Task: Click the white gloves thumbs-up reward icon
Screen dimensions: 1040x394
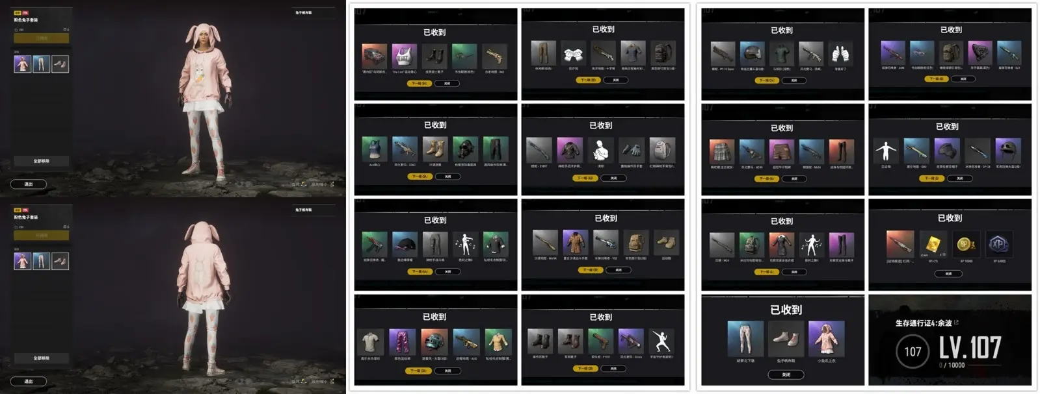Action: pos(840,53)
